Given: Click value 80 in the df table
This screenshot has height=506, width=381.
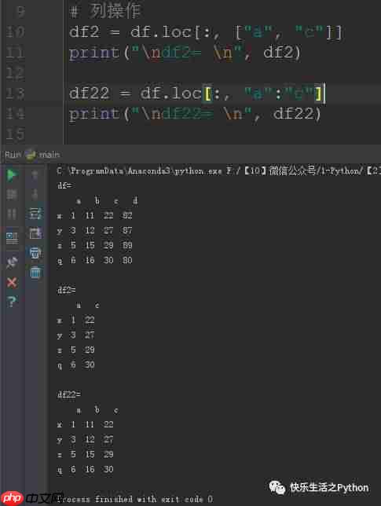Looking at the screenshot, I should point(127,260).
